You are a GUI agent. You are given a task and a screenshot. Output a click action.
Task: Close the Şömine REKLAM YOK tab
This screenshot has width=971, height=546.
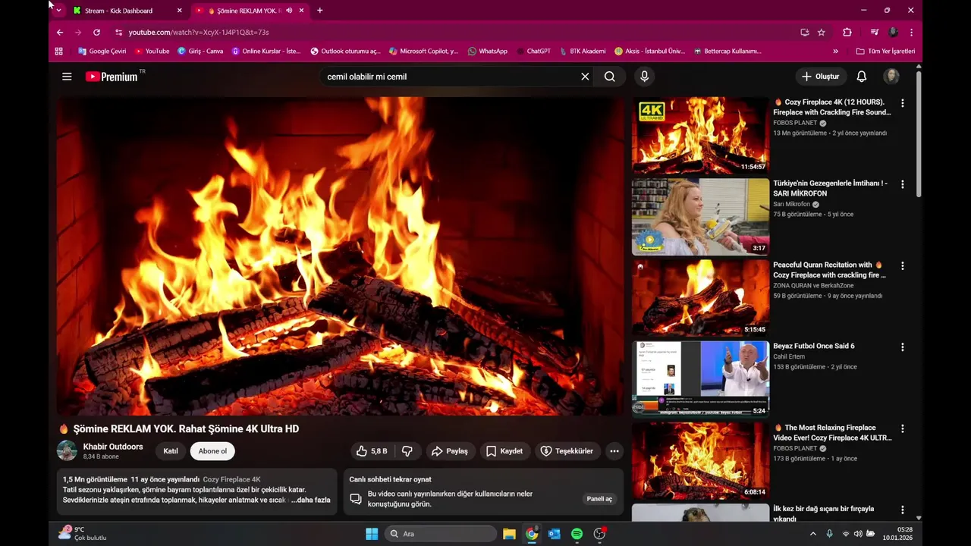pyautogui.click(x=301, y=11)
